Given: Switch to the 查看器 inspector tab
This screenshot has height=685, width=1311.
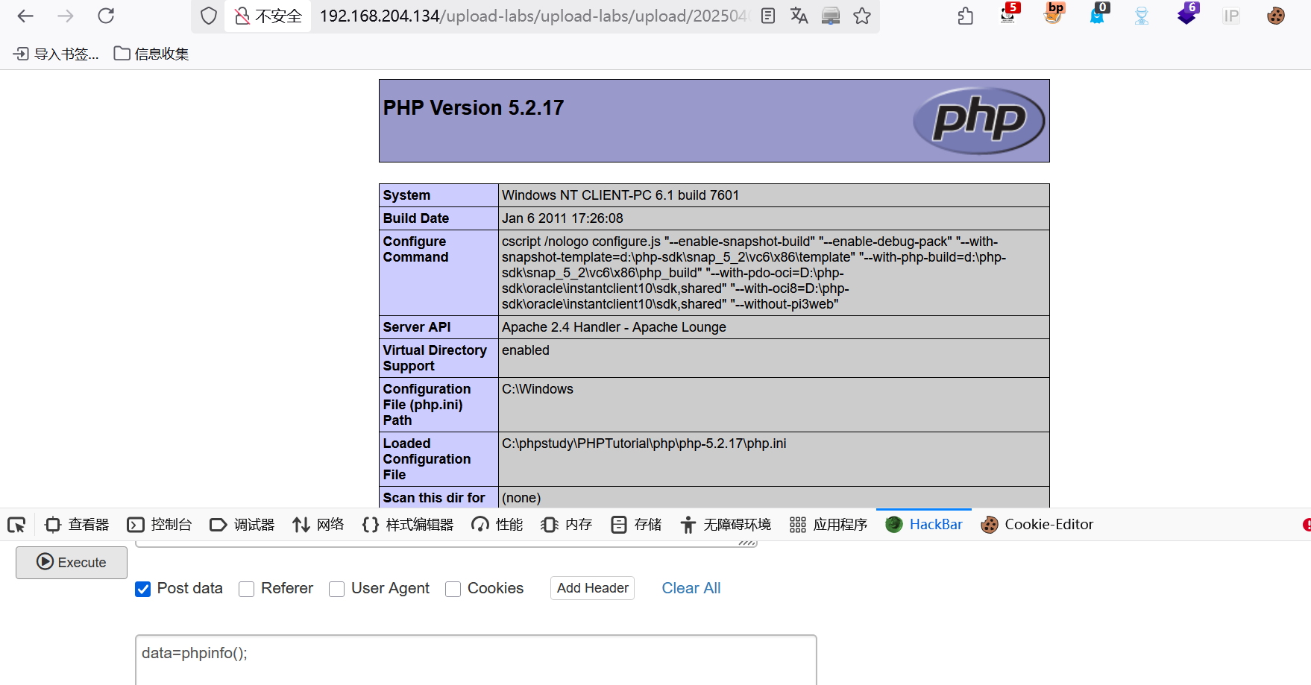Looking at the screenshot, I should (x=78, y=525).
